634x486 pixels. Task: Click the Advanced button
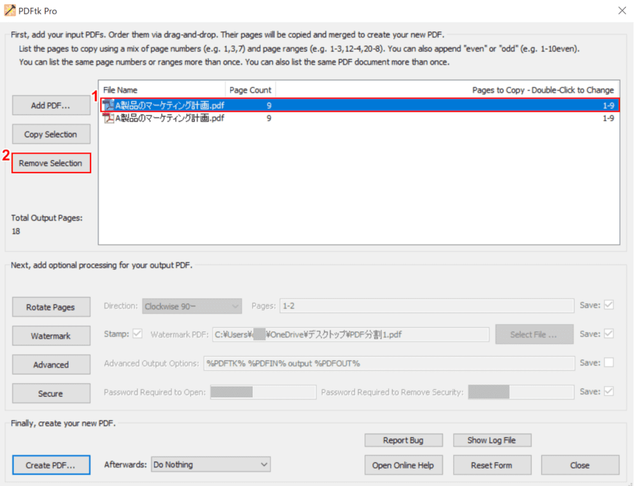click(x=51, y=364)
